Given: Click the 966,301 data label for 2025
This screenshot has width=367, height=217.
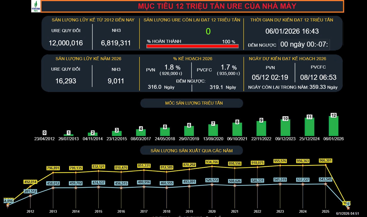Looking at the screenshot, I should 326,161.
